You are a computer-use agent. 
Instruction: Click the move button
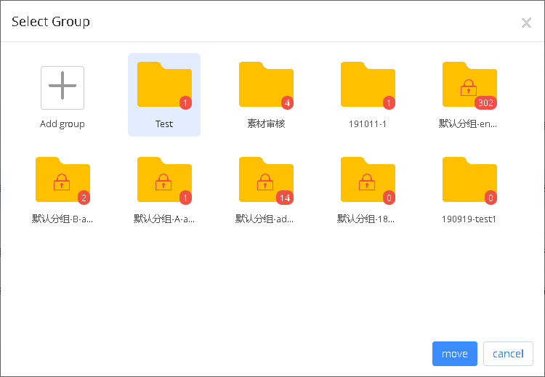coord(455,354)
